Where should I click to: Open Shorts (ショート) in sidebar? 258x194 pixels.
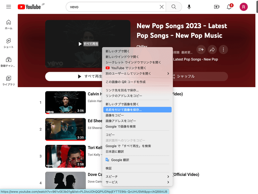tap(9, 43)
